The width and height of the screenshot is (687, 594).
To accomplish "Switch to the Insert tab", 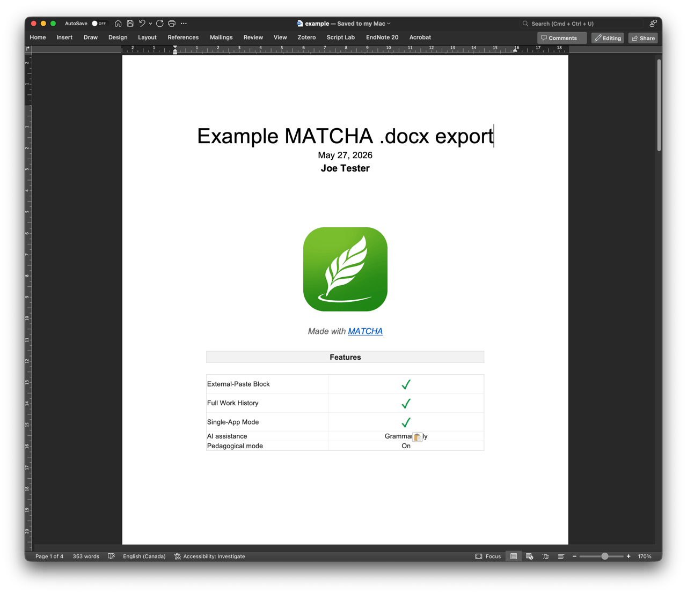I will (64, 38).
